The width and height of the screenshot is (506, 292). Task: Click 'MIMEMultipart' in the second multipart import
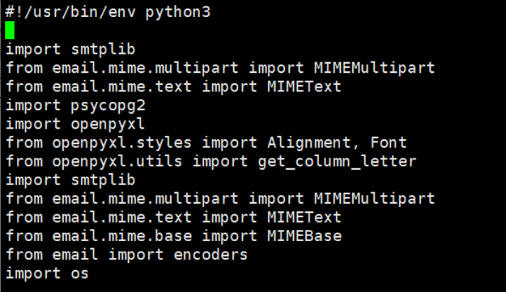click(374, 199)
